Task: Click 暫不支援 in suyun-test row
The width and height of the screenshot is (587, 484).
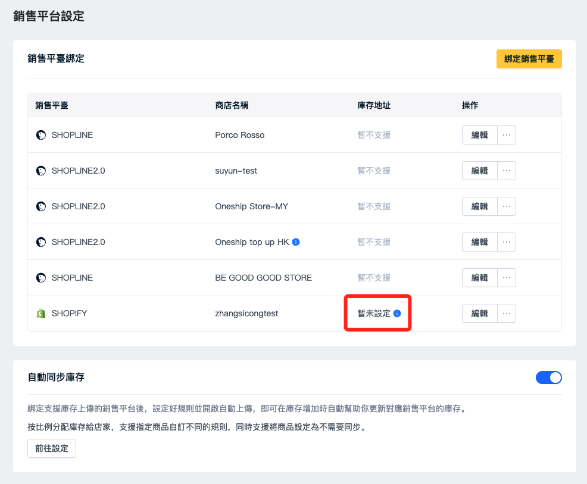Action: click(x=374, y=171)
